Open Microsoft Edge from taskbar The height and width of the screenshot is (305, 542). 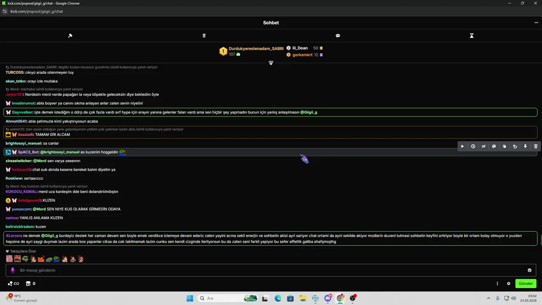coord(278,298)
